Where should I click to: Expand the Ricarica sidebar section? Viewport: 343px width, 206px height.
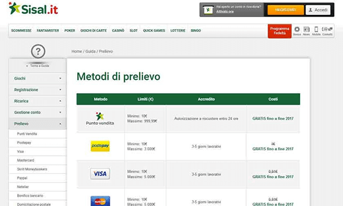pyautogui.click(x=38, y=101)
